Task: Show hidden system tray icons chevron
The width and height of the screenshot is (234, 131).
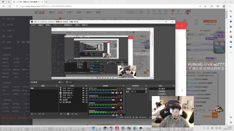Action: pyautogui.click(x=204, y=128)
